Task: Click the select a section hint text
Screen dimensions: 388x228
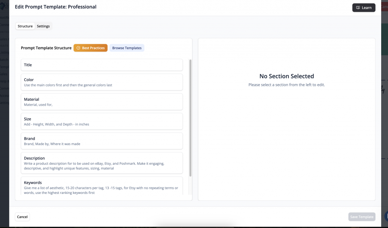Action: point(286,85)
